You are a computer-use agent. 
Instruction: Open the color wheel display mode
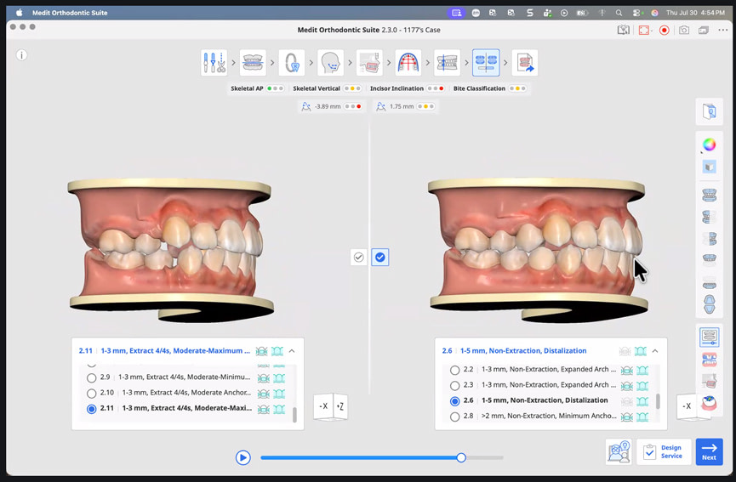pos(710,145)
